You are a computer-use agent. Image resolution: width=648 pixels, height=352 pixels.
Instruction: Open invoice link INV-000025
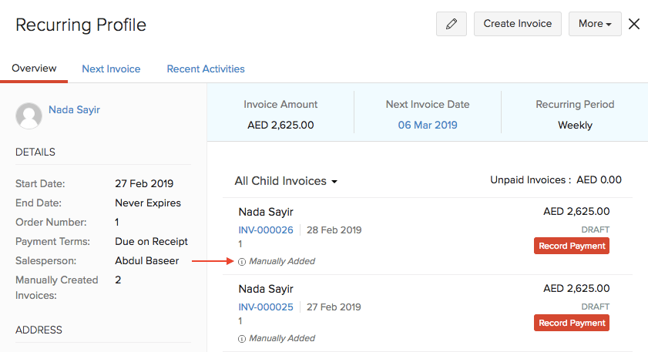tap(266, 307)
